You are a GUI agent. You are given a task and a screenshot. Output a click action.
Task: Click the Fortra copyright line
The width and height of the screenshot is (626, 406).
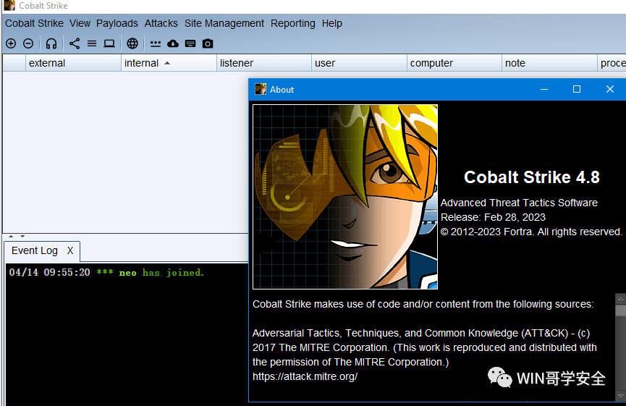pyautogui.click(x=531, y=232)
